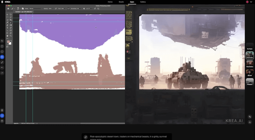Go to the Gallery tab

pos(143,2)
